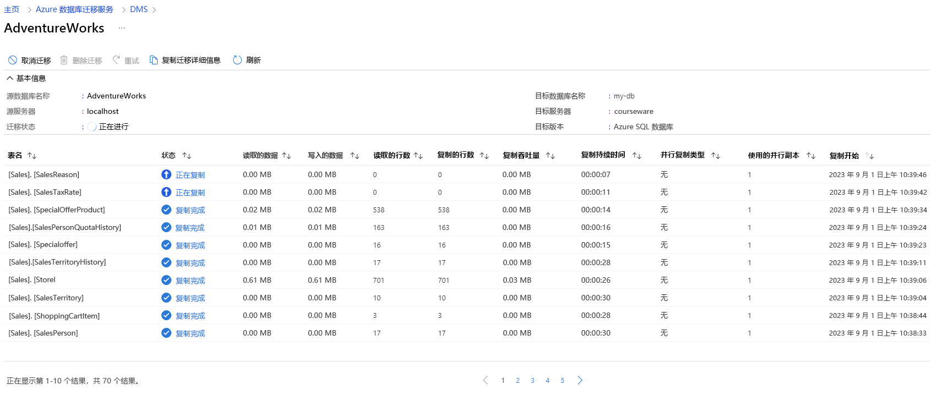Click the 重试 retry icon

[116, 60]
